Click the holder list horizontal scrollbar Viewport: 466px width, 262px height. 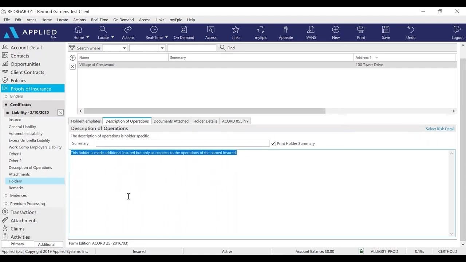205,111
